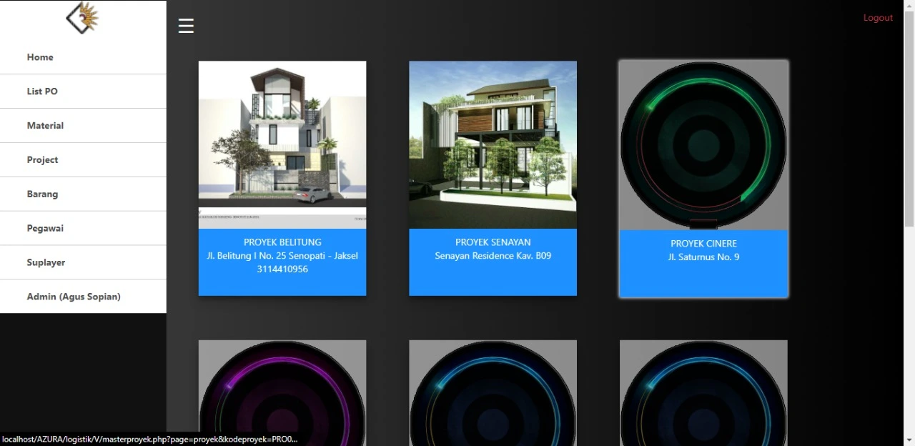Screen dimensions: 915x446
Task: Toggle the hamburger menu icon
Action: click(x=186, y=26)
